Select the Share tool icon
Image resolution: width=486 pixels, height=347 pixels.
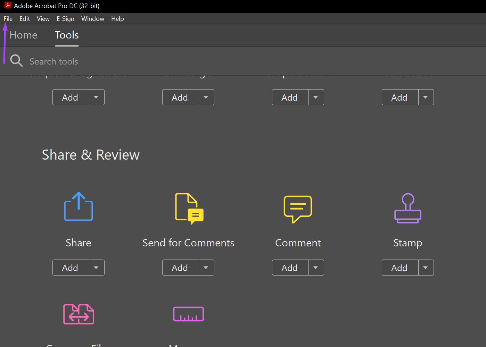(78, 206)
